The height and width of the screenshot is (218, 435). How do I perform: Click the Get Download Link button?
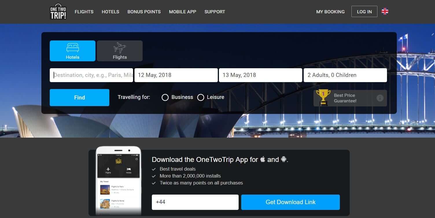290,202
